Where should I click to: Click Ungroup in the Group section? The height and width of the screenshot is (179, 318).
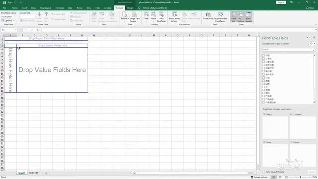click(76, 17)
